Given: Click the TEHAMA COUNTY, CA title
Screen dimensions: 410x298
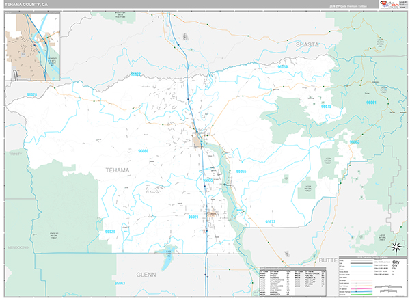Looking at the screenshot, I should point(26,5).
